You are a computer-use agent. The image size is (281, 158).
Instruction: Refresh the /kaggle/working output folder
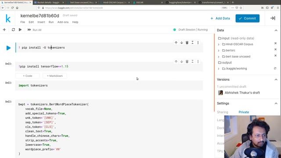(275, 68)
